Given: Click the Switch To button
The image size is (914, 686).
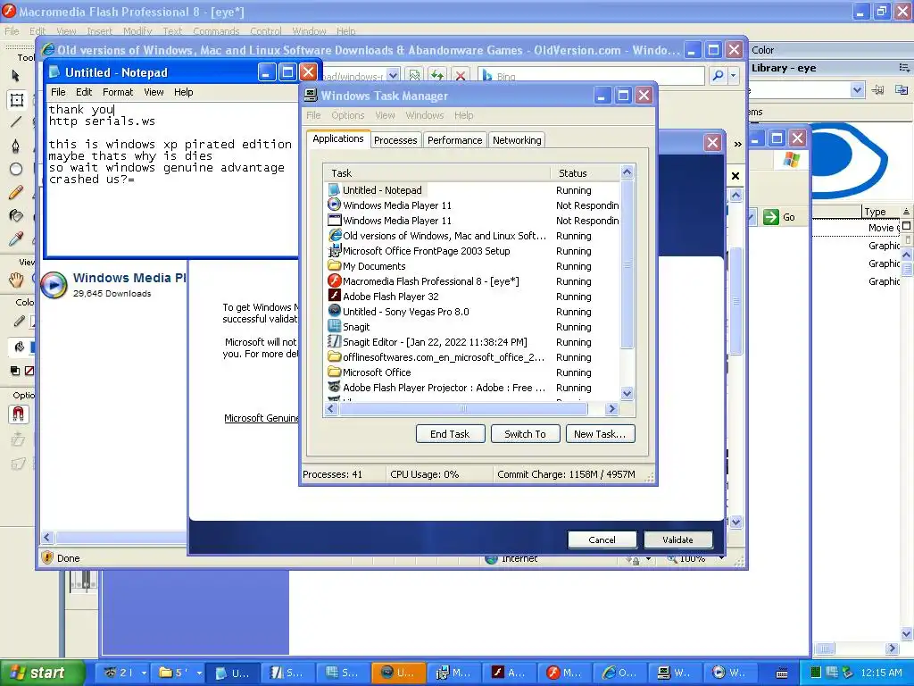Looking at the screenshot, I should [x=525, y=434].
